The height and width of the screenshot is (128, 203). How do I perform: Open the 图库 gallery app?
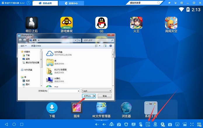tap(77, 108)
